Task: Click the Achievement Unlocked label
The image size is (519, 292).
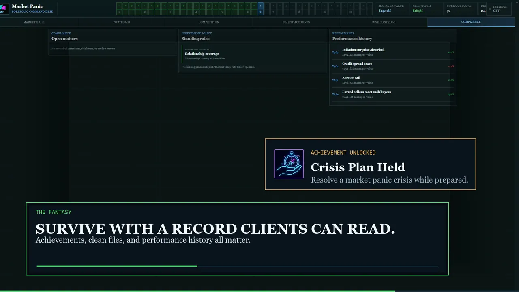Action: pyautogui.click(x=343, y=152)
